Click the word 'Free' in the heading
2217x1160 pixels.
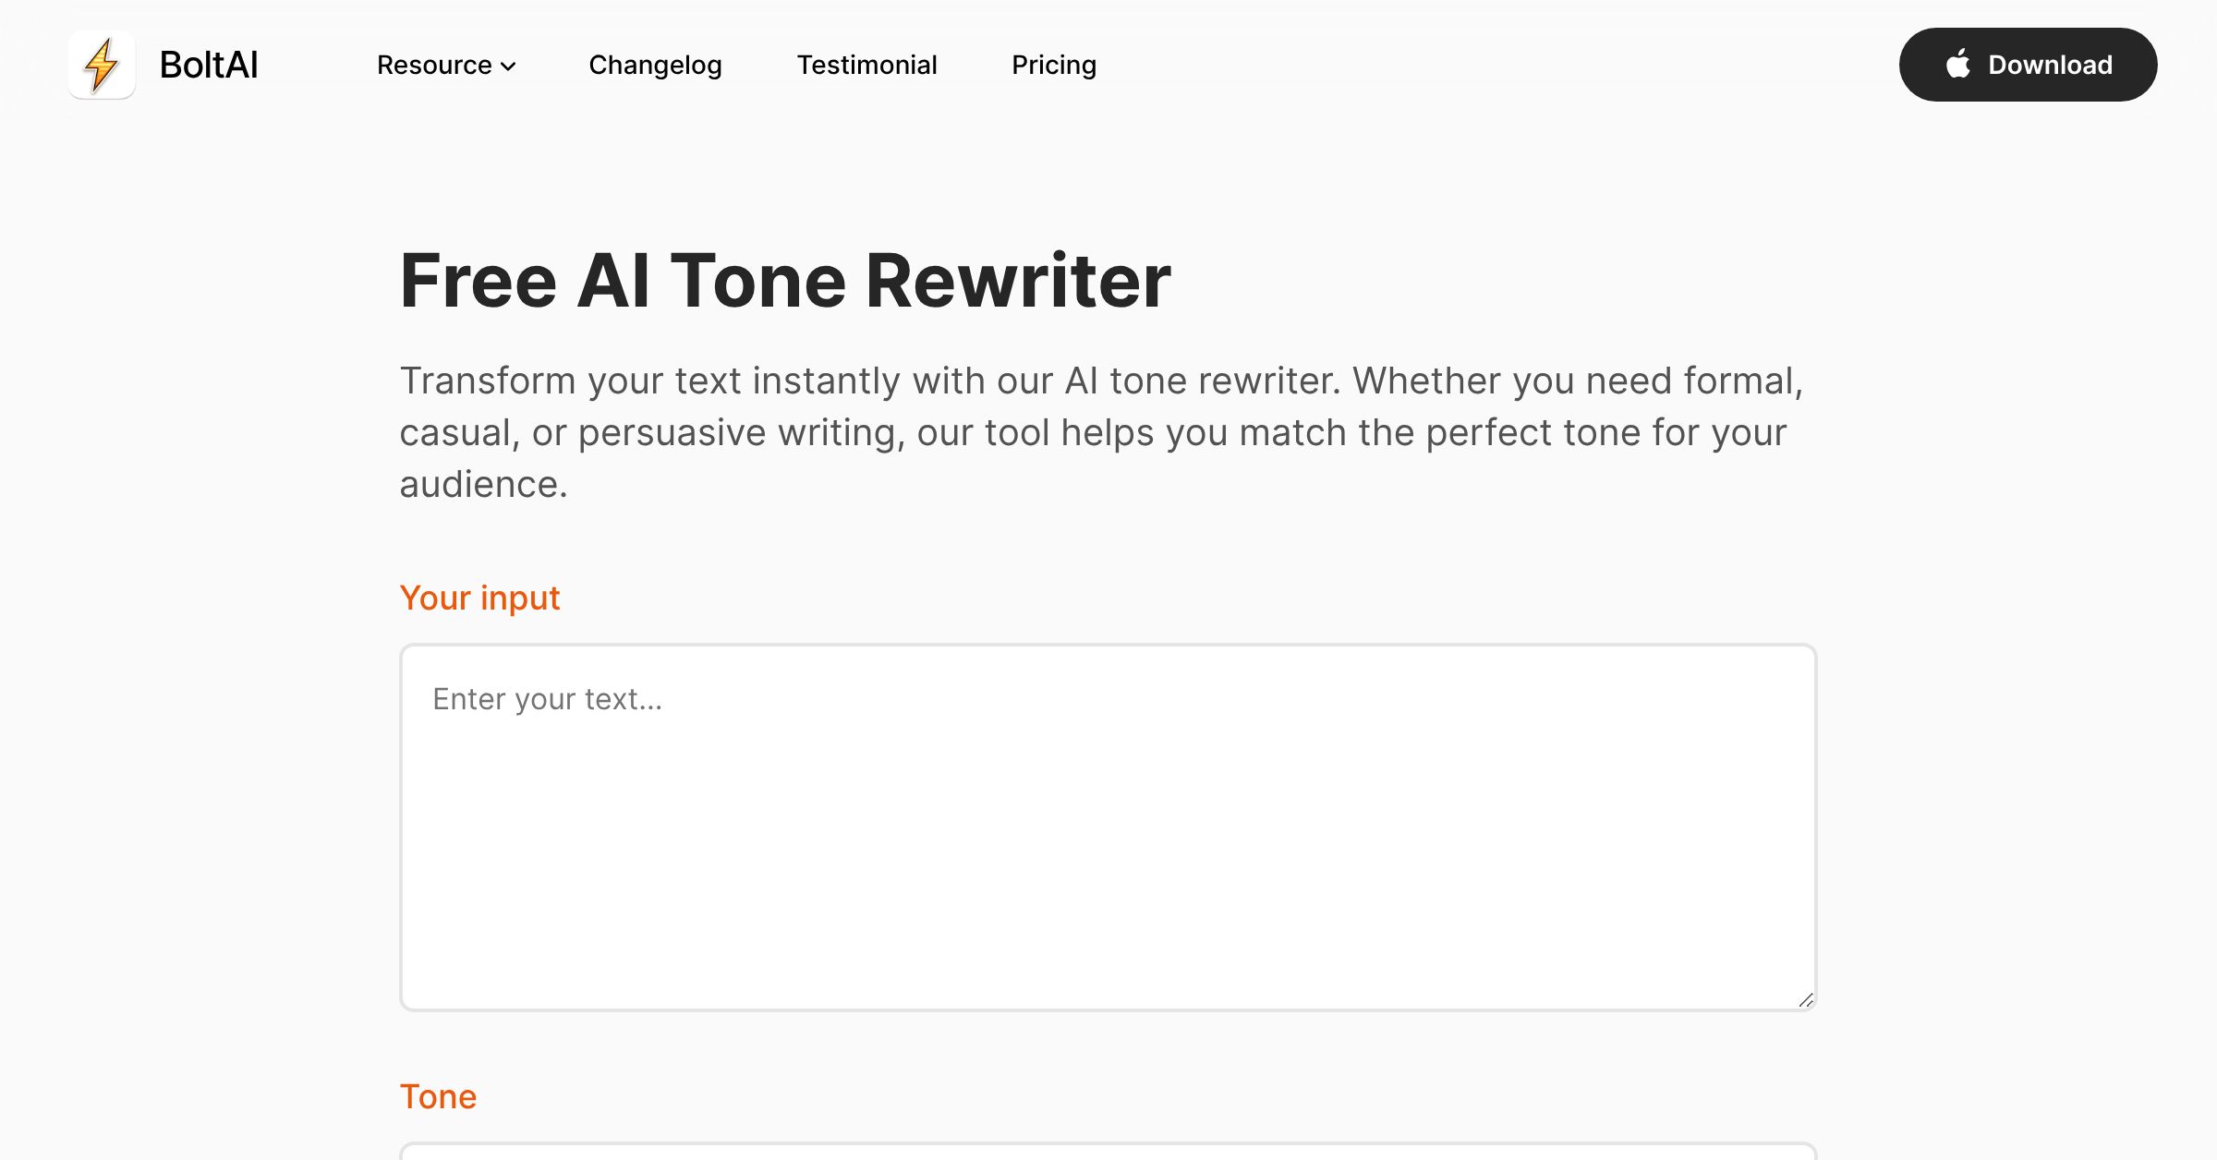pos(479,281)
